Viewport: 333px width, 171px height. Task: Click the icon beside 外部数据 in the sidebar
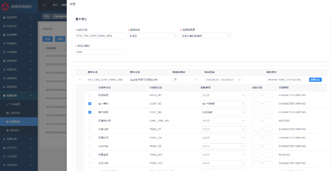(x=4, y=52)
